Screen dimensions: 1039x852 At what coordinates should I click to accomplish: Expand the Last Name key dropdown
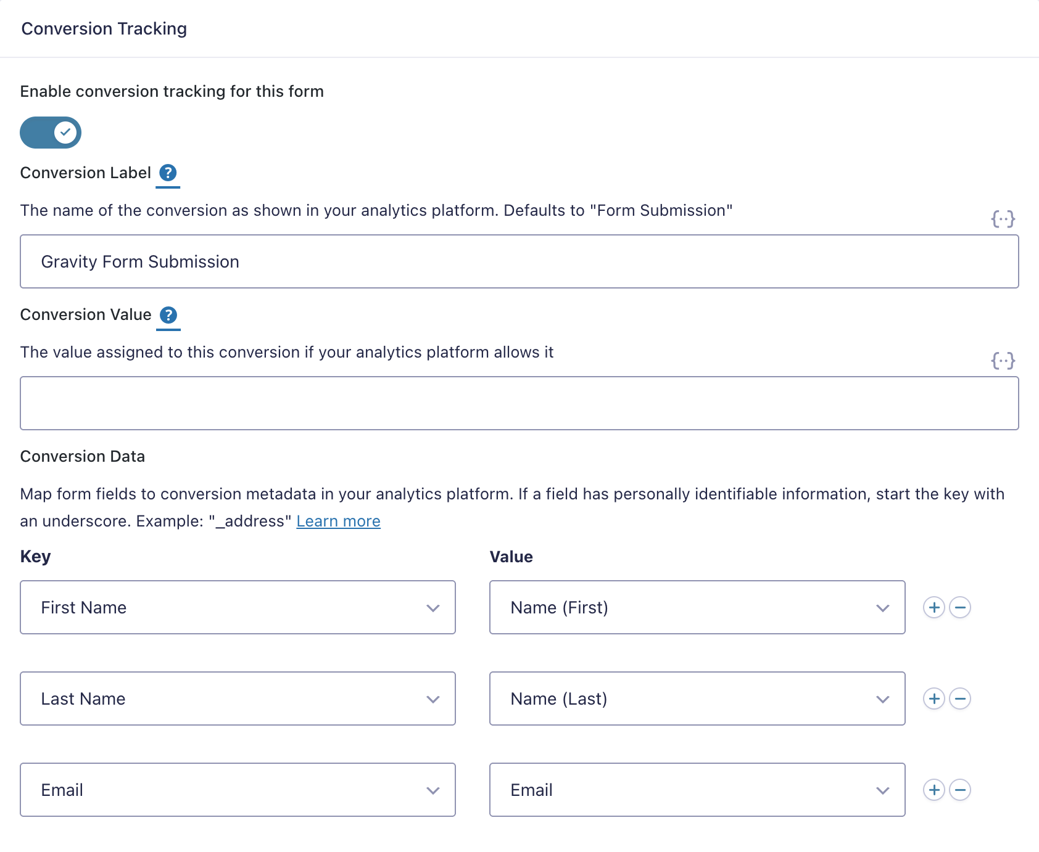pos(238,698)
